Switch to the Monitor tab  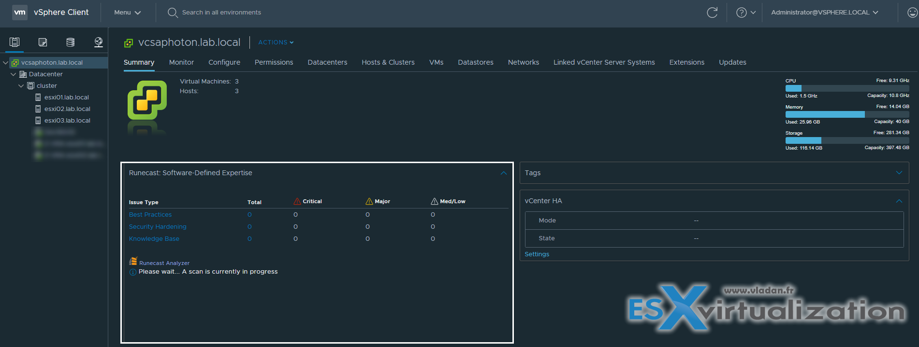click(x=181, y=62)
